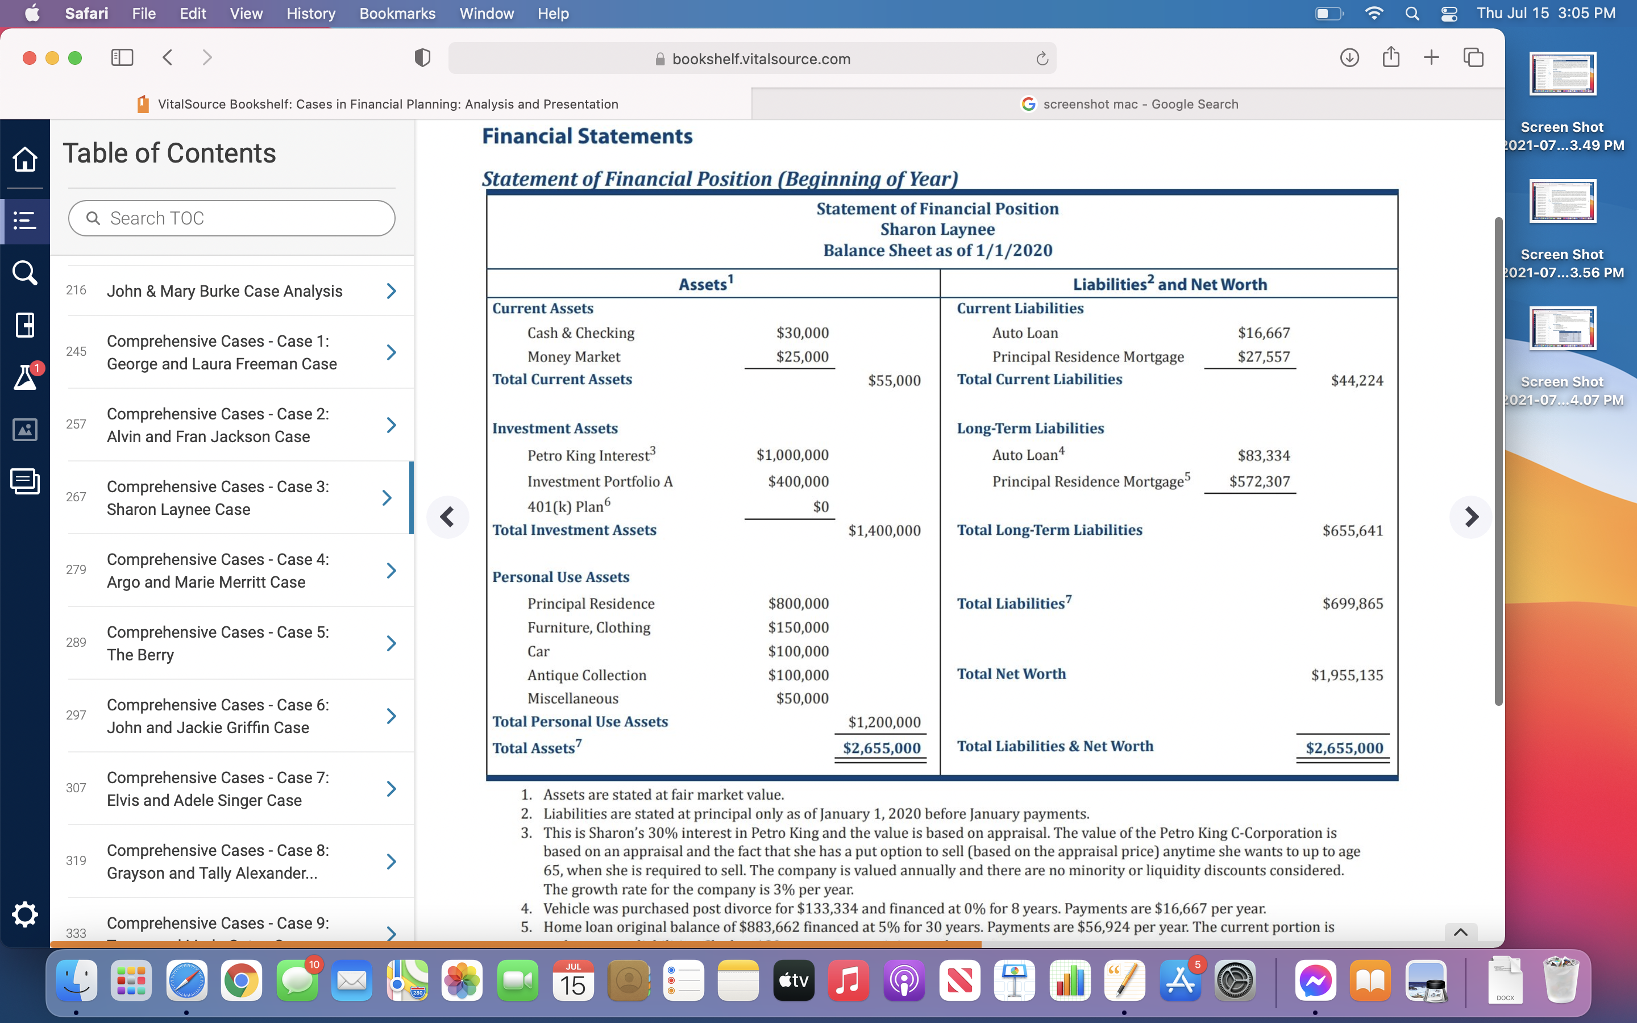Expand Case 2: Alvin and Fran Jackson
The image size is (1637, 1023).
point(391,425)
